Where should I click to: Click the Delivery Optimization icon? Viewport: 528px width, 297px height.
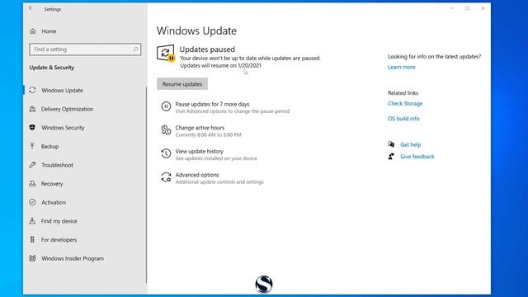pos(32,109)
